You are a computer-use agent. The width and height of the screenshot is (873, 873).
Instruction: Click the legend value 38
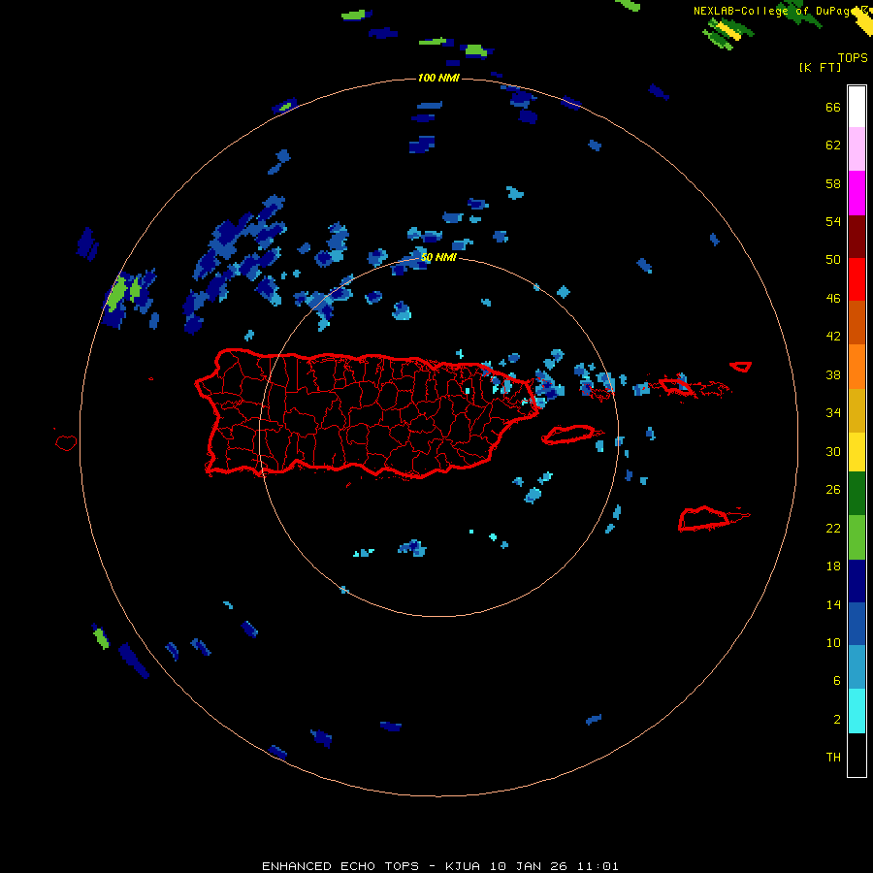click(833, 375)
